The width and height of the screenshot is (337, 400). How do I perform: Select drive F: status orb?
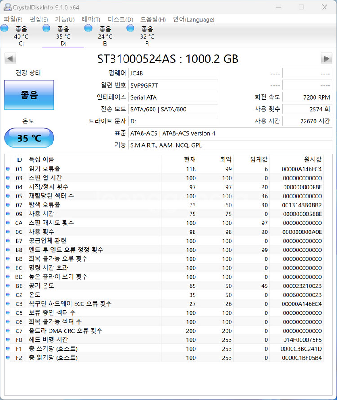[x=130, y=28]
